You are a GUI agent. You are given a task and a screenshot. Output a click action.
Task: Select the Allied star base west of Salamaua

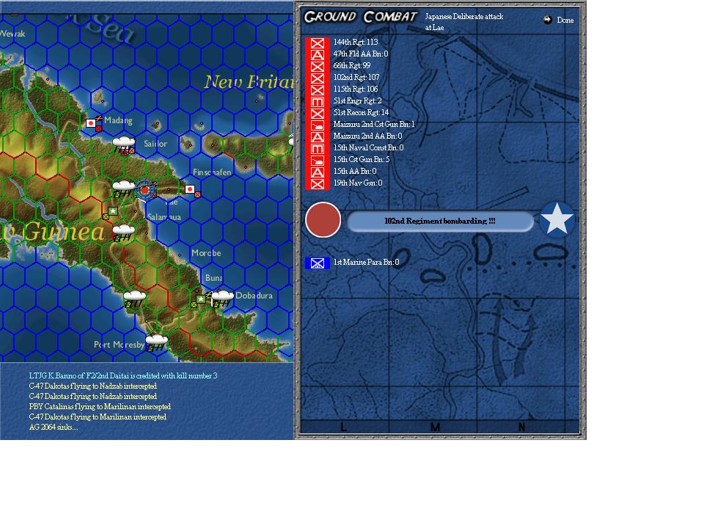coord(113,211)
